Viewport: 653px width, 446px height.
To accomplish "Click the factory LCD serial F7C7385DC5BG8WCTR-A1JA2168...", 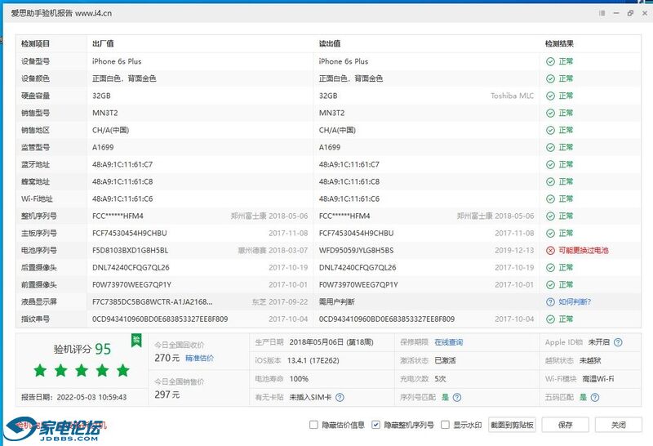I will coord(153,301).
